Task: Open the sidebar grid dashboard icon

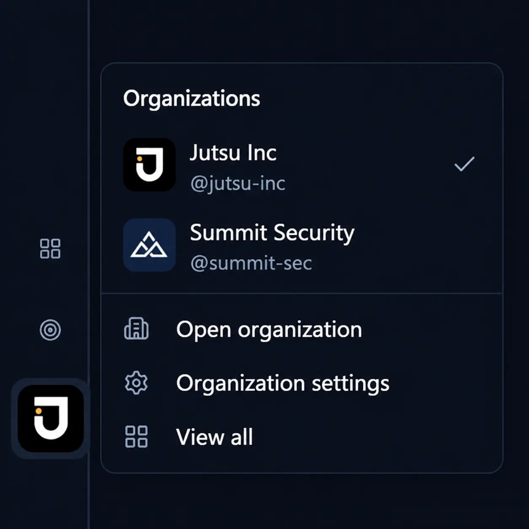Action: pos(50,248)
